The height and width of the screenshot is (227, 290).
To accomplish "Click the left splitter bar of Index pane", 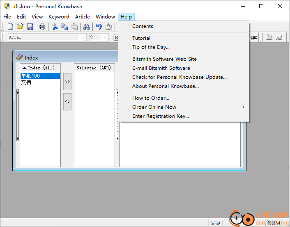I will click(x=18, y=115).
